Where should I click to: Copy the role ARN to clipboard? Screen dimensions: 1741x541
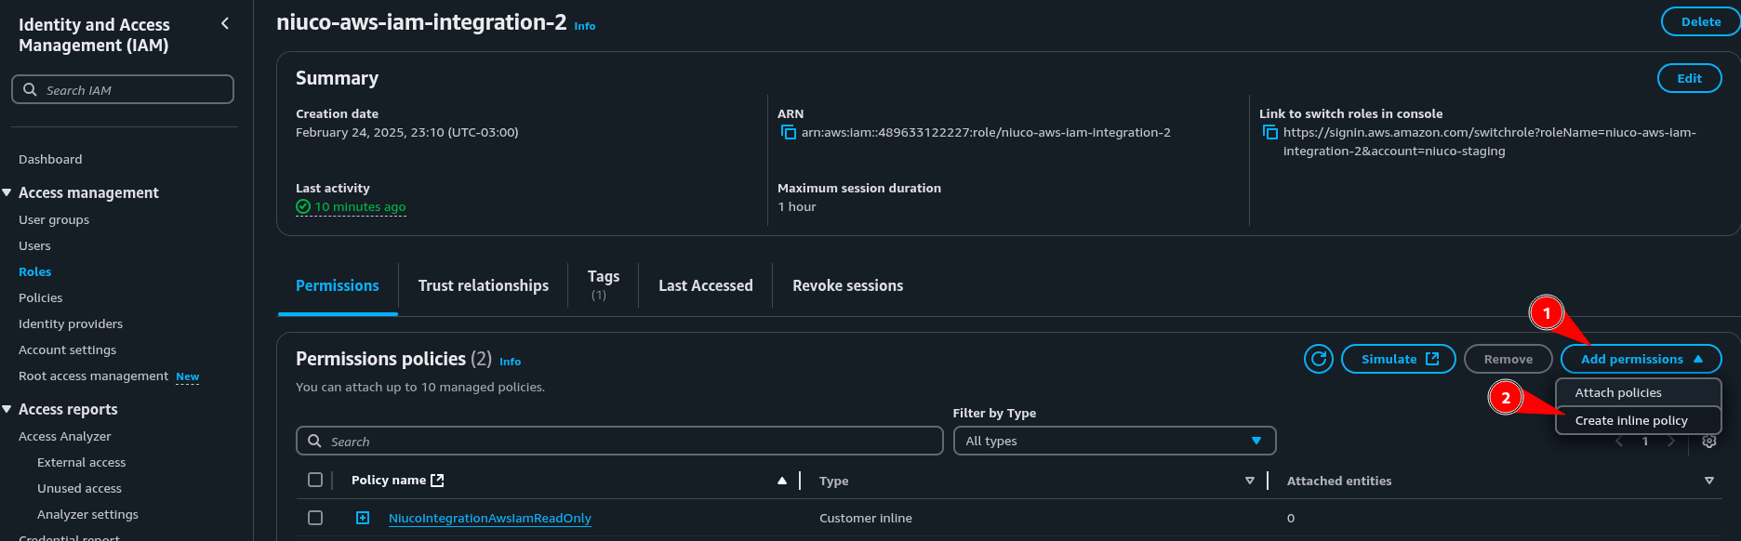[789, 133]
